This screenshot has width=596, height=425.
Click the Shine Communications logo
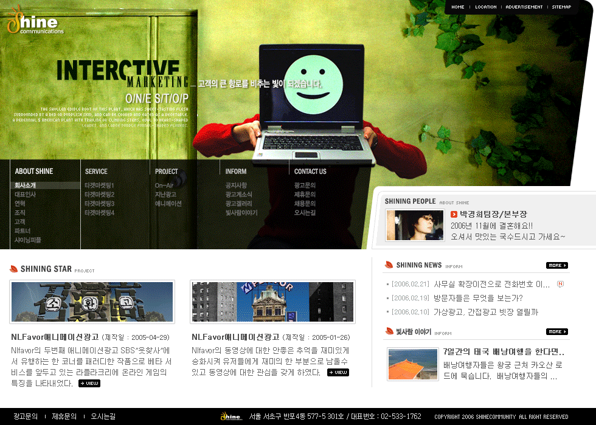pos(35,22)
